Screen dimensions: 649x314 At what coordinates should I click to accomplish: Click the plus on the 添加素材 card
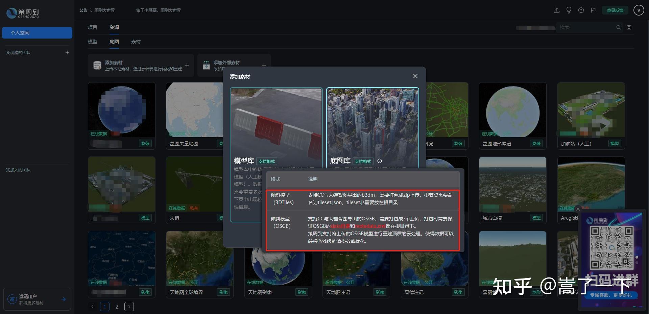187,65
